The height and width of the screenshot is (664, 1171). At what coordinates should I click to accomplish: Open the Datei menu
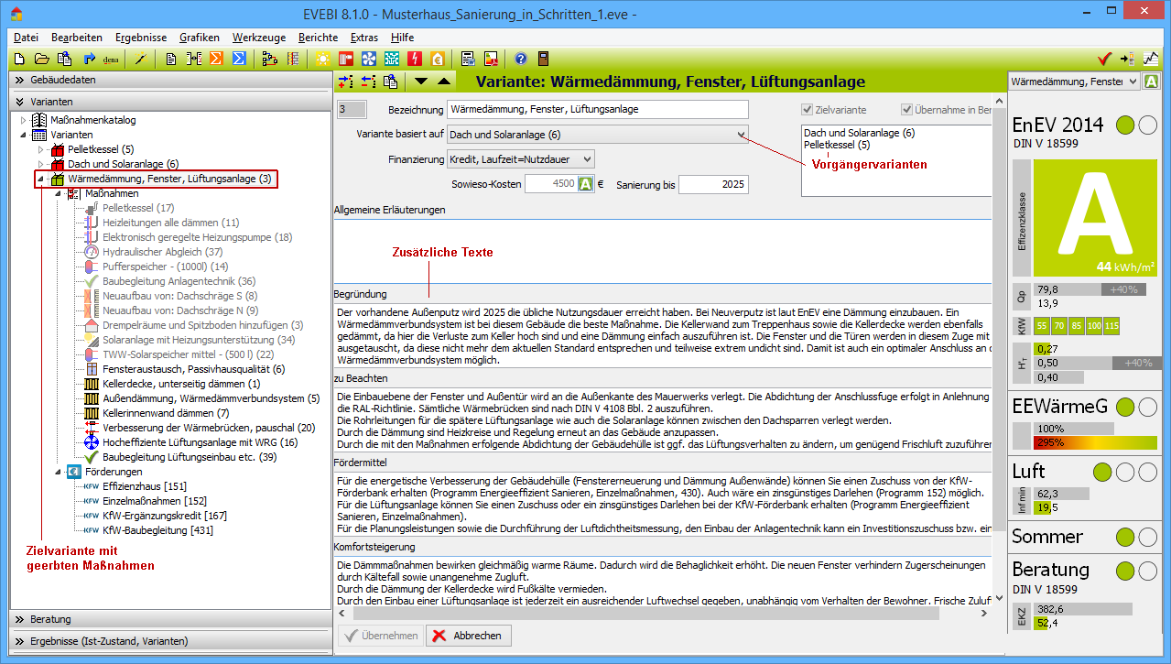click(x=27, y=38)
